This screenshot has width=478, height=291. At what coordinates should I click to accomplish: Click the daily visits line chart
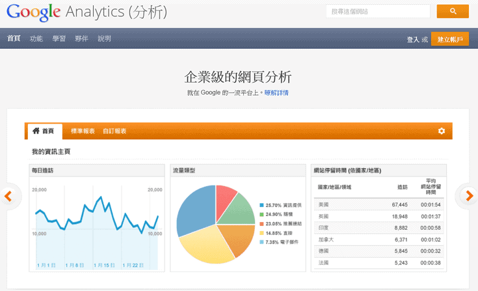point(97,227)
